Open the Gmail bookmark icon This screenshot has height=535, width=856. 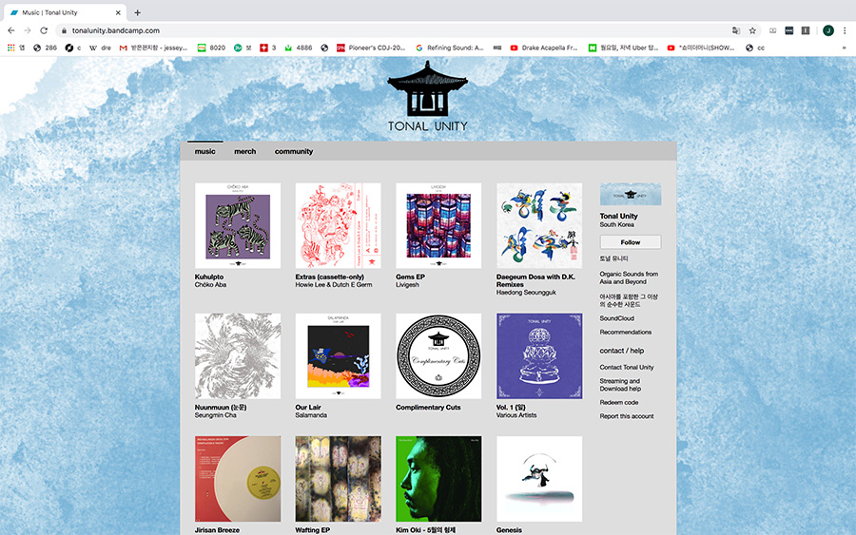[x=123, y=48]
